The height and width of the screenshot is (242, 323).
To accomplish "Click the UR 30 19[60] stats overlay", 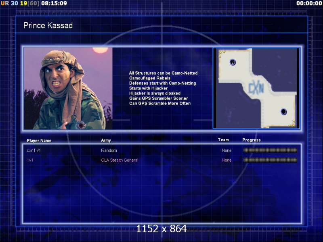I will click(20, 3).
